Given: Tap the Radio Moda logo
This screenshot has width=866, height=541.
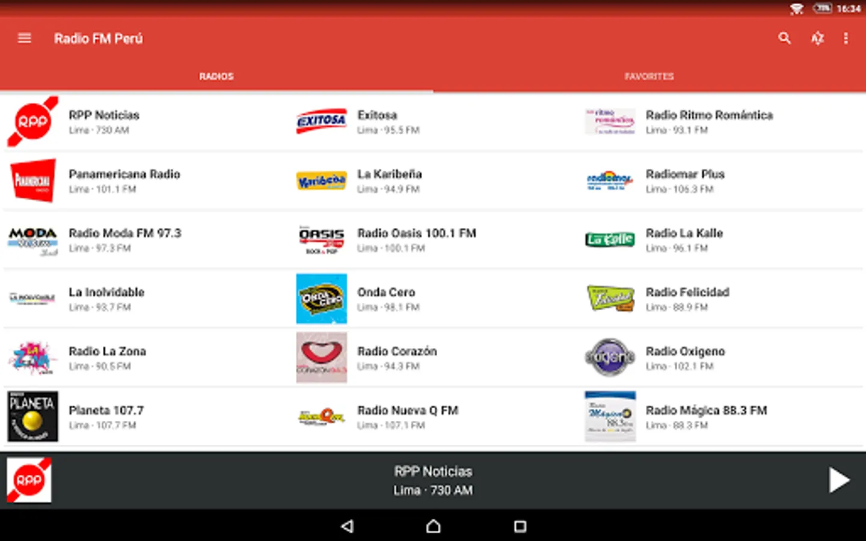Looking at the screenshot, I should coord(32,240).
